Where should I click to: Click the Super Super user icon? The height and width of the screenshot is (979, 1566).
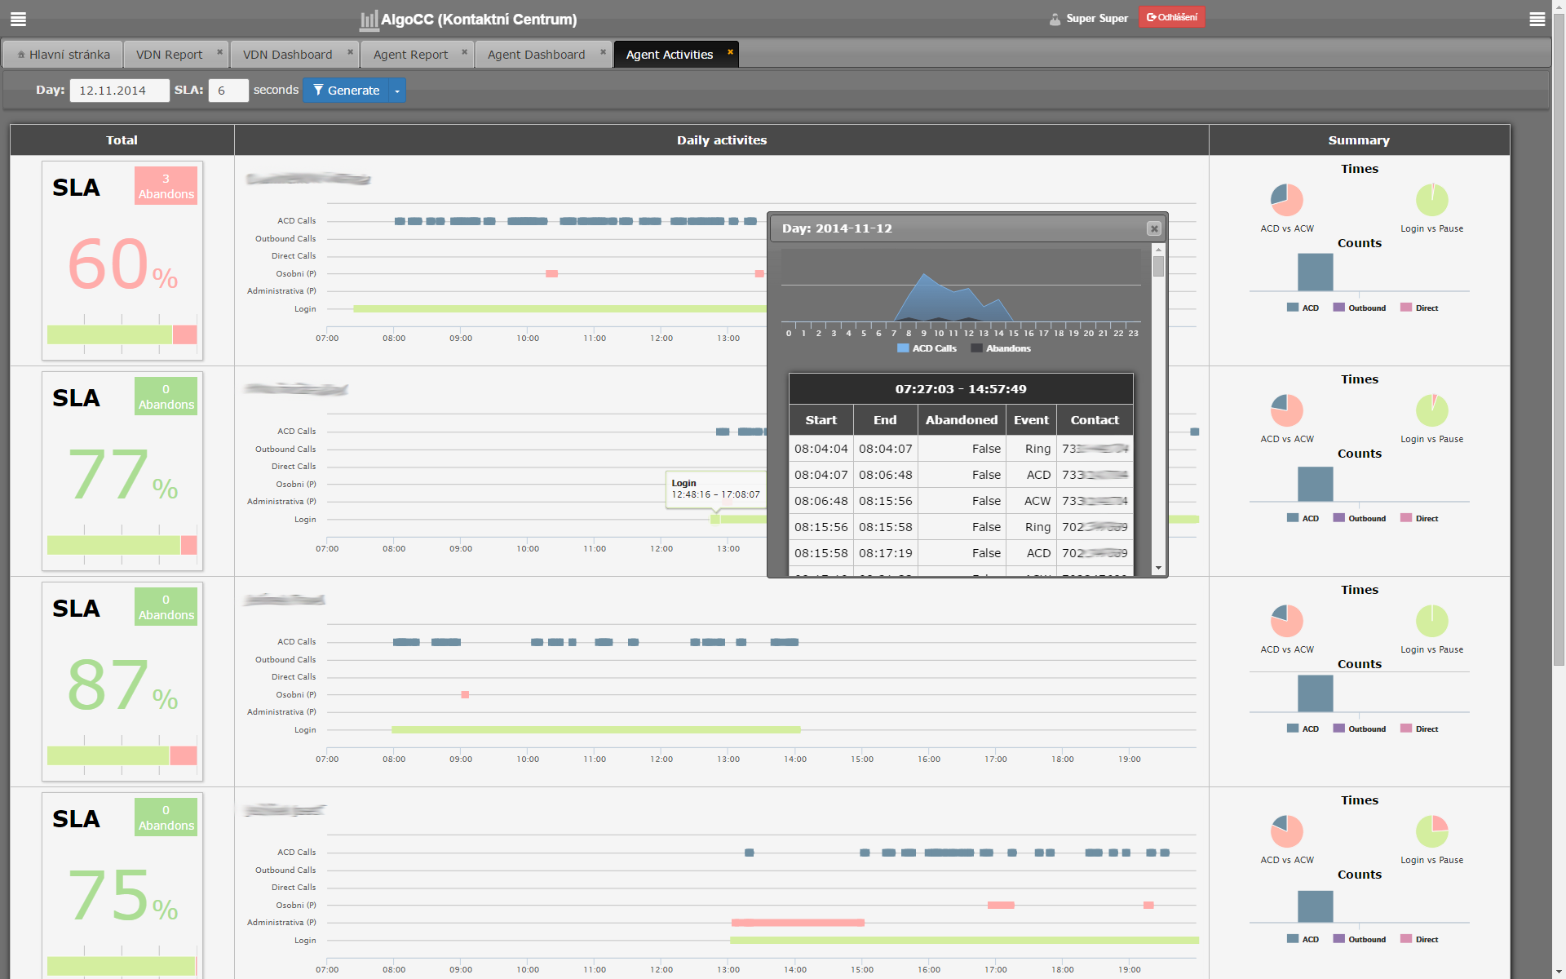pos(1055,19)
